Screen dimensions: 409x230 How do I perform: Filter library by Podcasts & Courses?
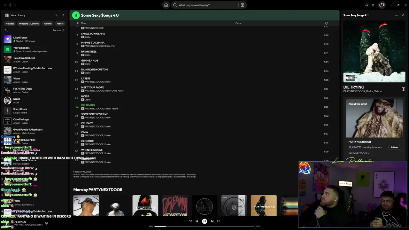(x=29, y=23)
